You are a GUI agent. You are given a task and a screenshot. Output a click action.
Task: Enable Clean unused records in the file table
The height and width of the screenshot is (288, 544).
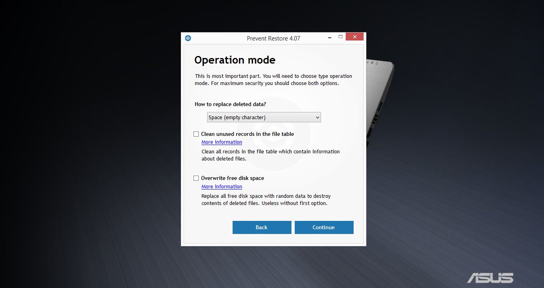196,134
